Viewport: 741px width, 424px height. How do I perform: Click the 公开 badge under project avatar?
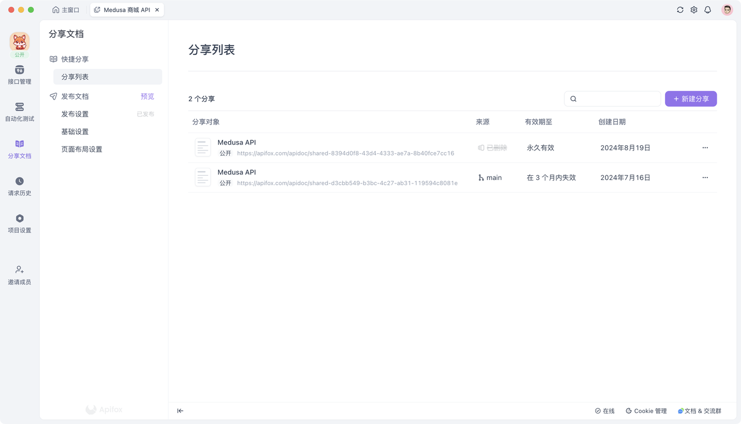(x=20, y=55)
